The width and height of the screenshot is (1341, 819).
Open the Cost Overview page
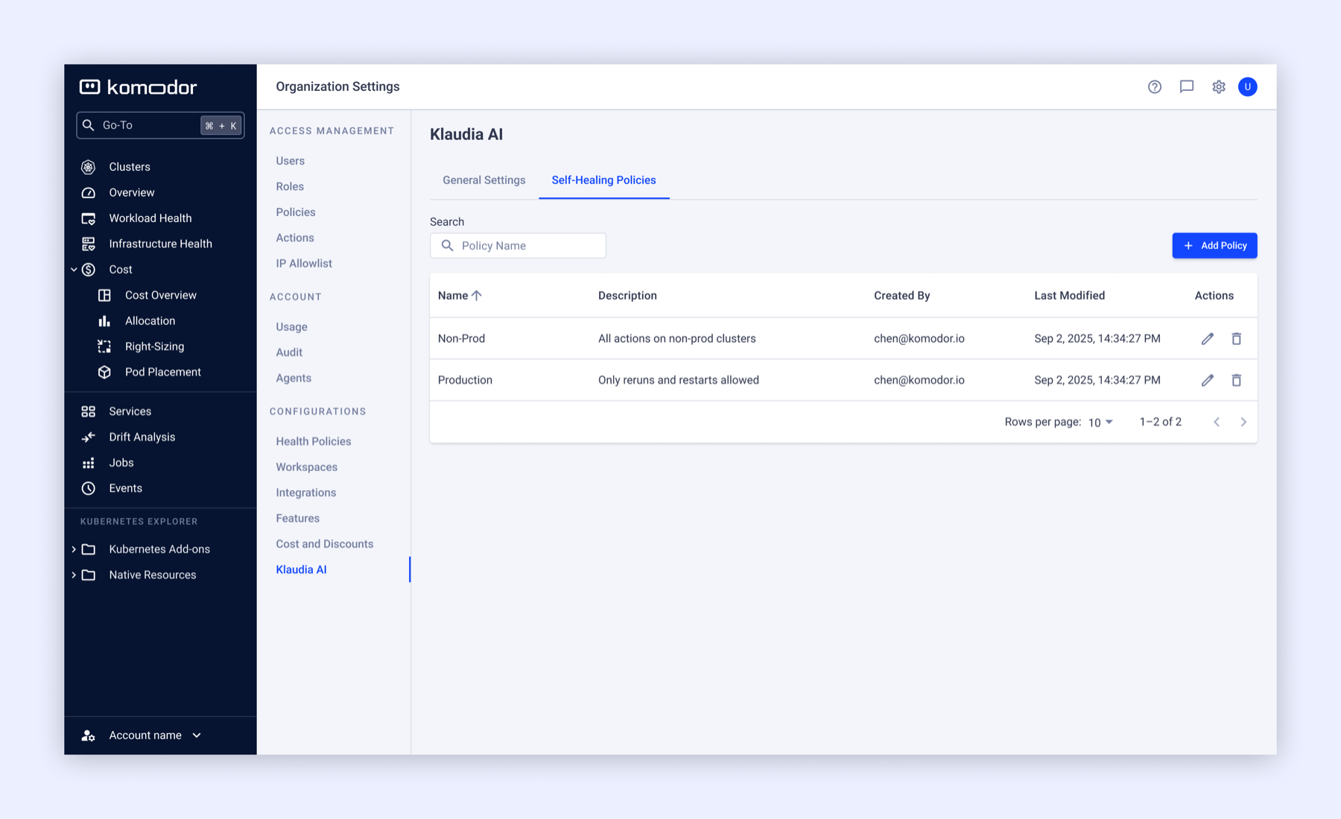[160, 295]
